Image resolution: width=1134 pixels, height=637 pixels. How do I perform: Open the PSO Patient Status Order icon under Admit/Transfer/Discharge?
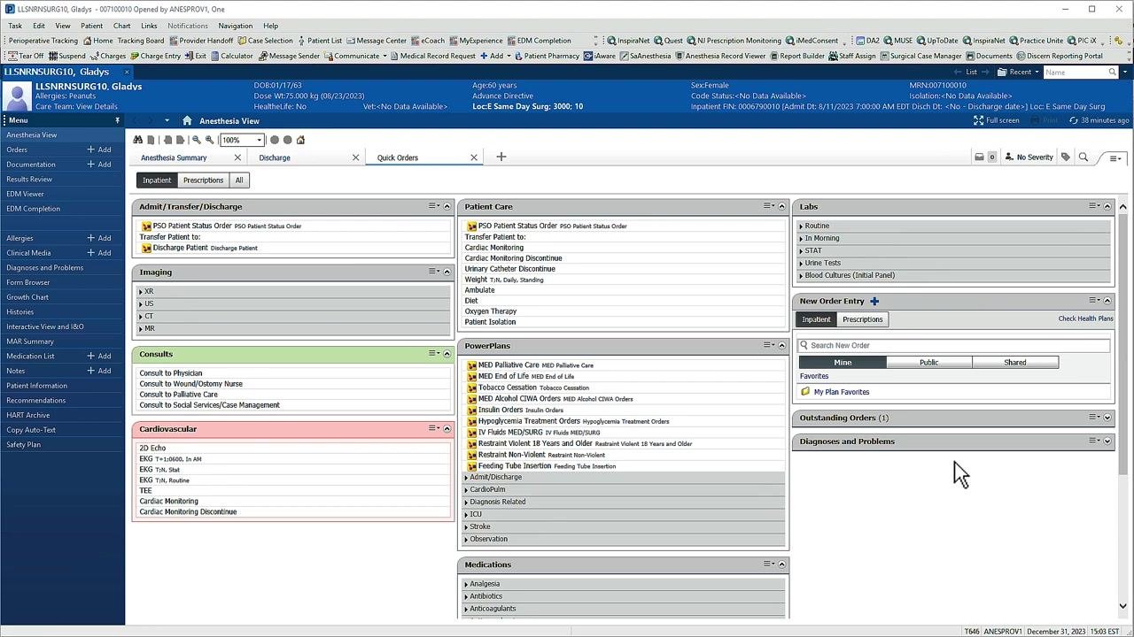pos(146,226)
